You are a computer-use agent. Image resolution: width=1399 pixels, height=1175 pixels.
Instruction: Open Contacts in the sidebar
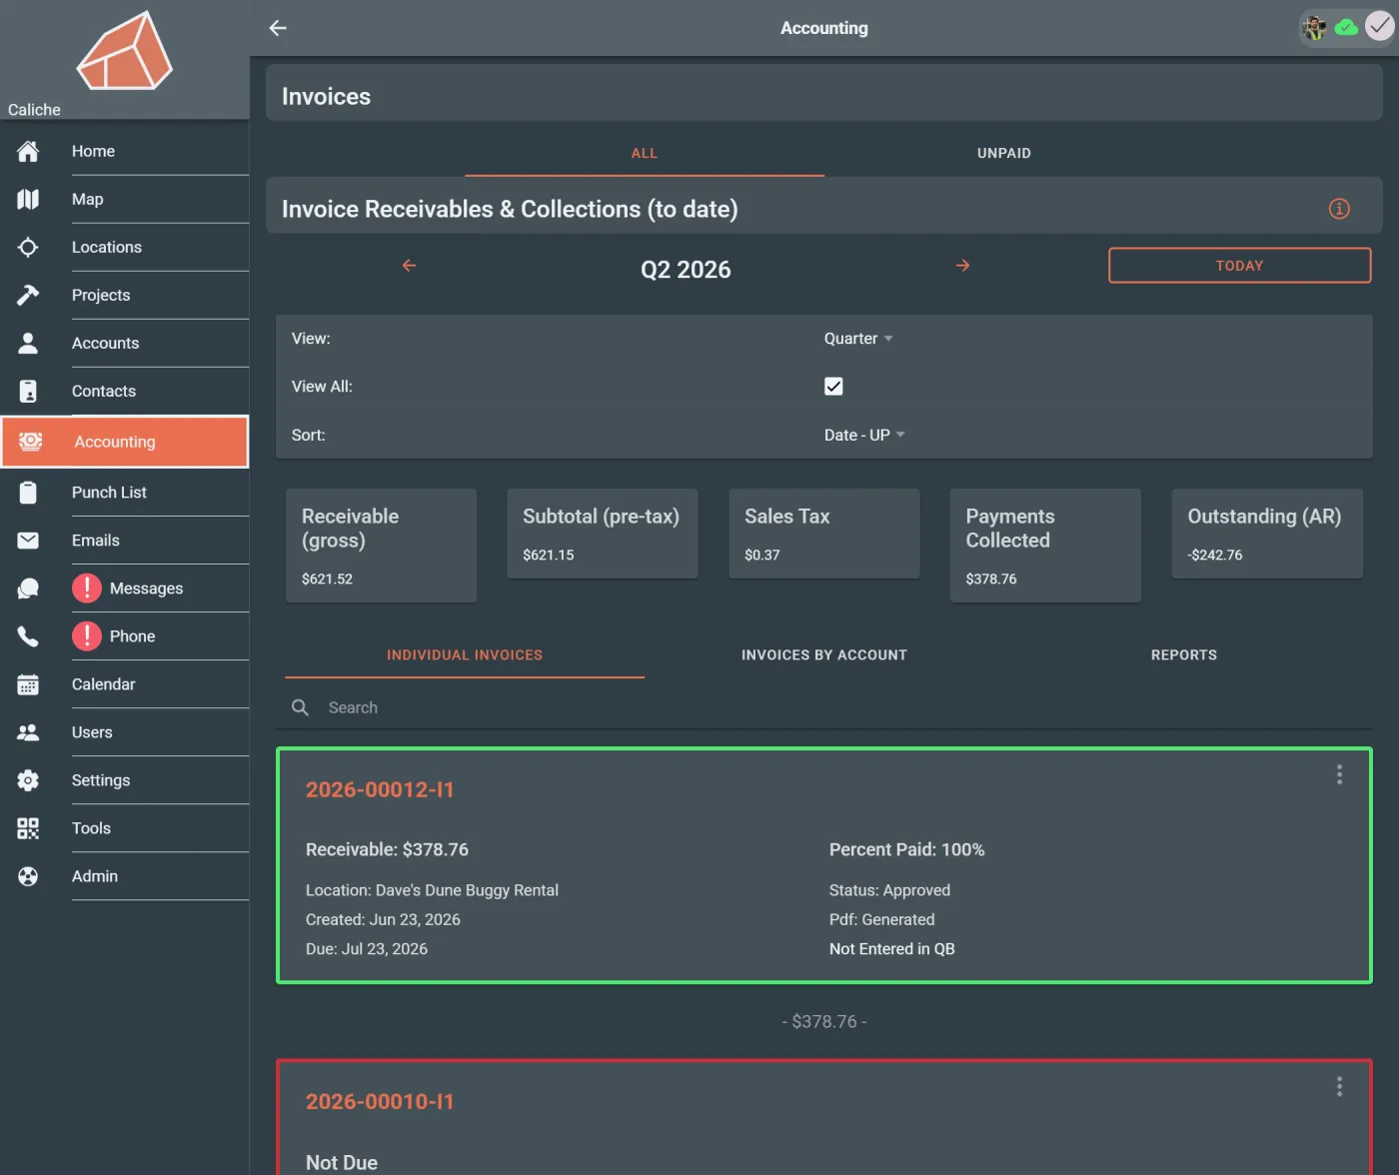(125, 391)
